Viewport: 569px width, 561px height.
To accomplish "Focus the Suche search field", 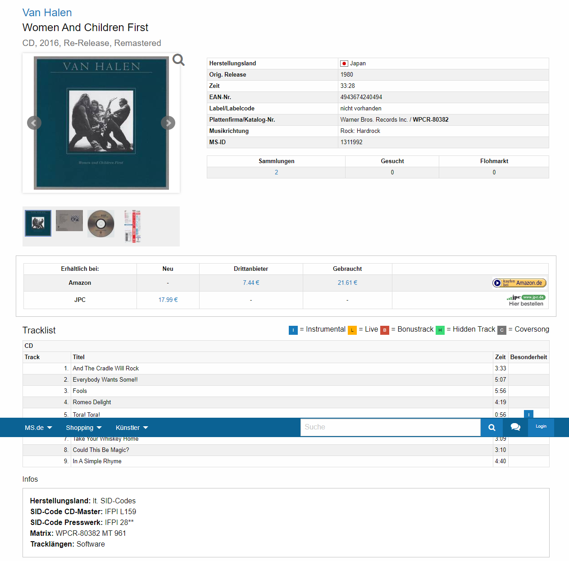I will point(390,427).
